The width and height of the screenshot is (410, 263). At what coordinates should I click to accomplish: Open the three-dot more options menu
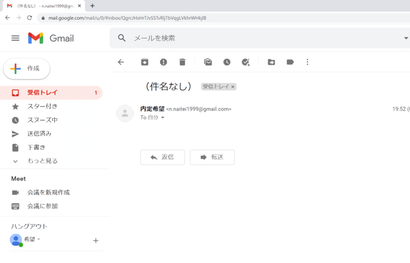(x=308, y=62)
